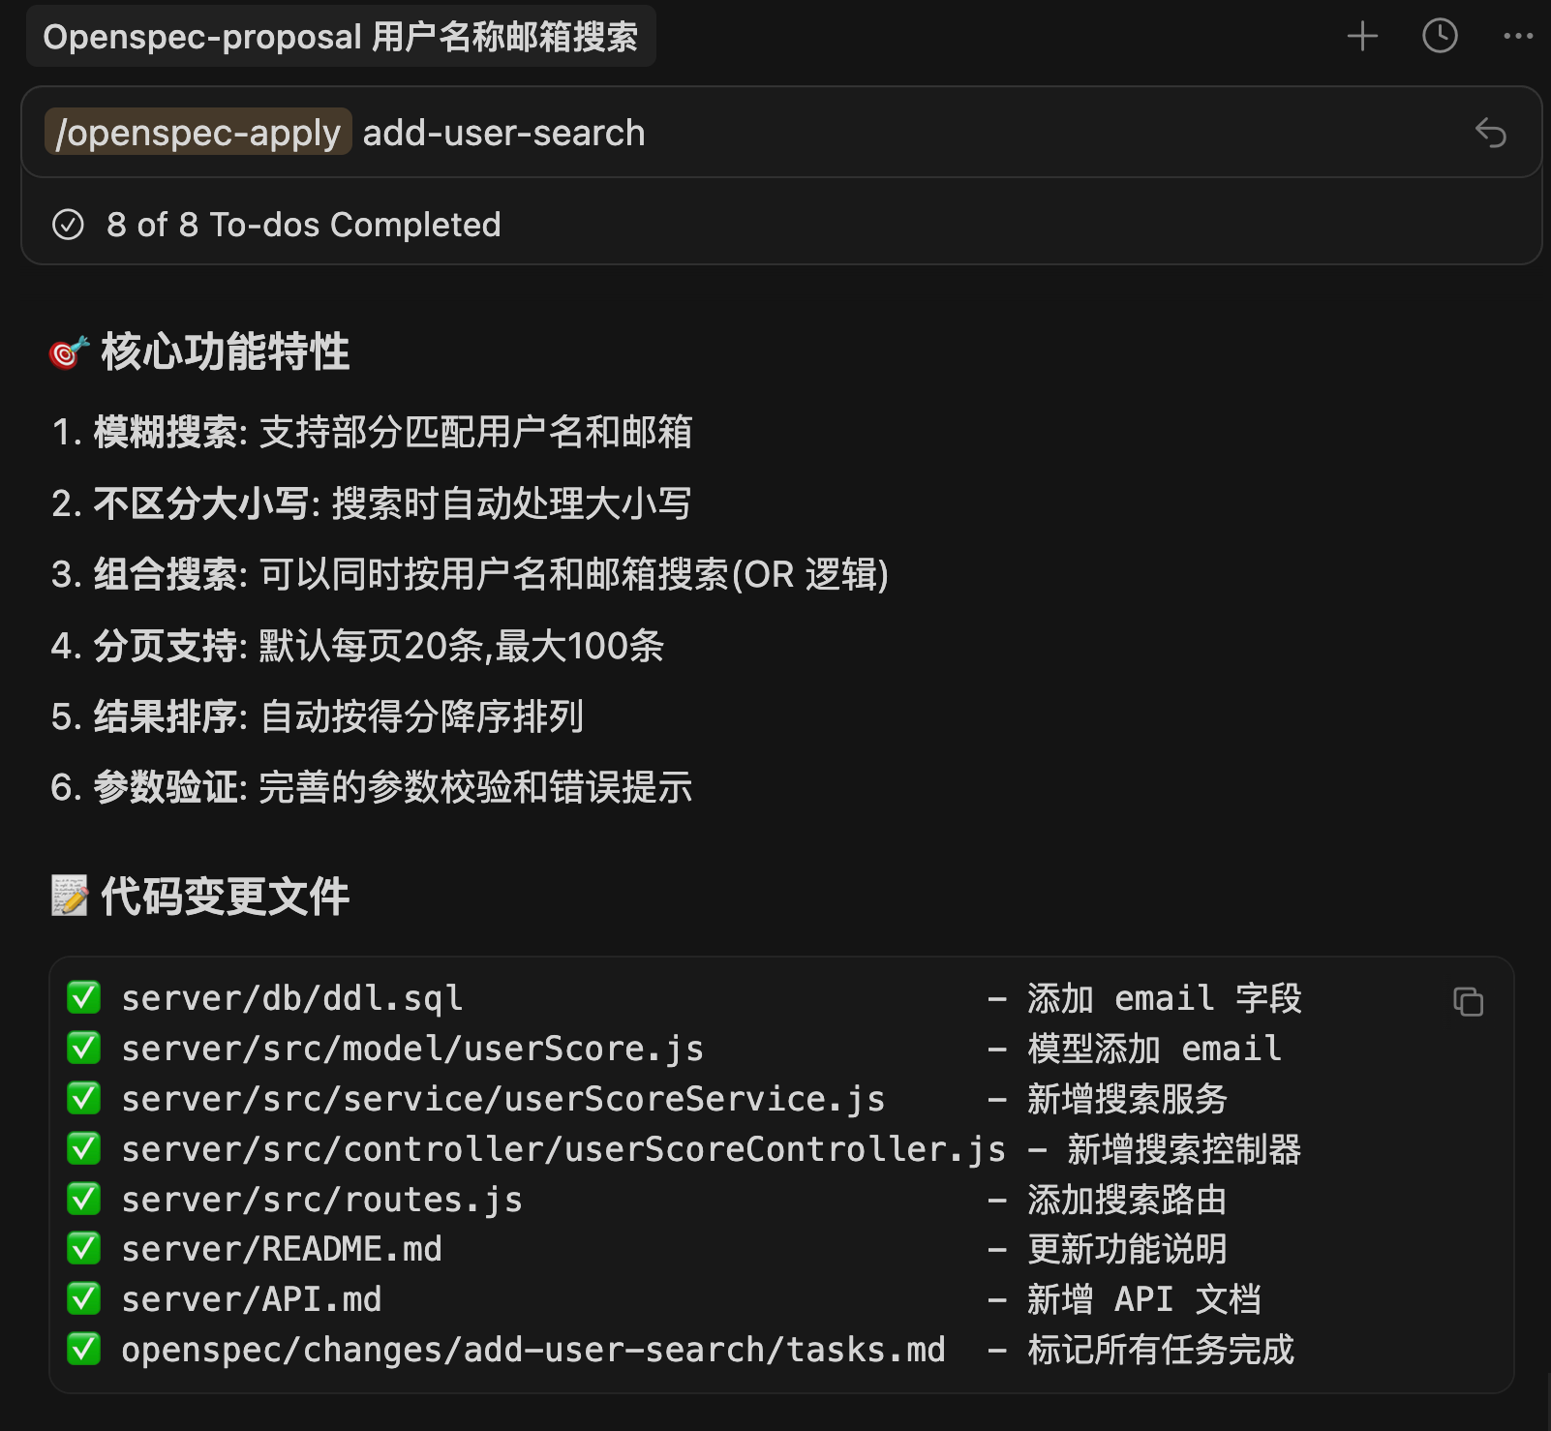
Task: Click the green checkmark for openspec tasks.md
Action: 84,1349
